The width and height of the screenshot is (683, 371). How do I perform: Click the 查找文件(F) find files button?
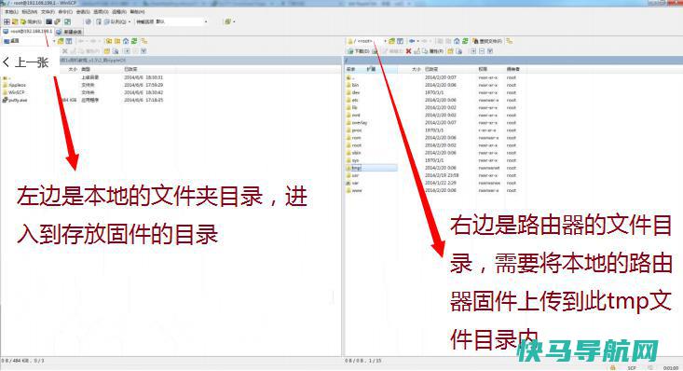point(487,41)
